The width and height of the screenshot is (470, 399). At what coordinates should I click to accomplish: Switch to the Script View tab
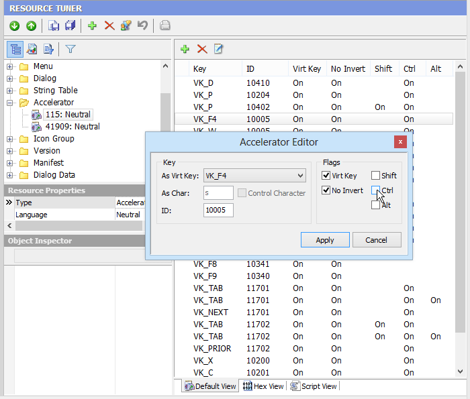click(x=314, y=386)
